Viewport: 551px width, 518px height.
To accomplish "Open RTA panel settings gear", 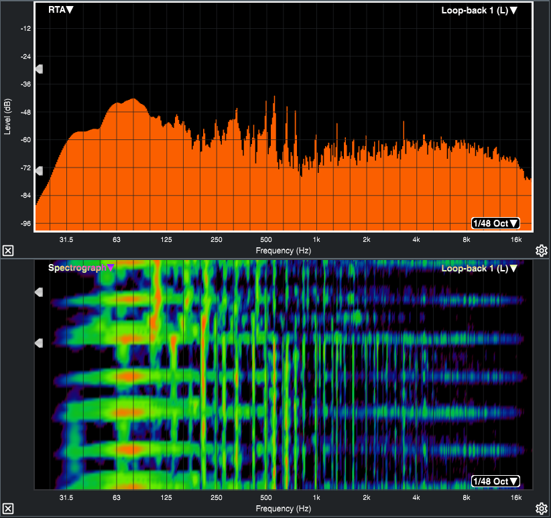I will click(x=542, y=251).
